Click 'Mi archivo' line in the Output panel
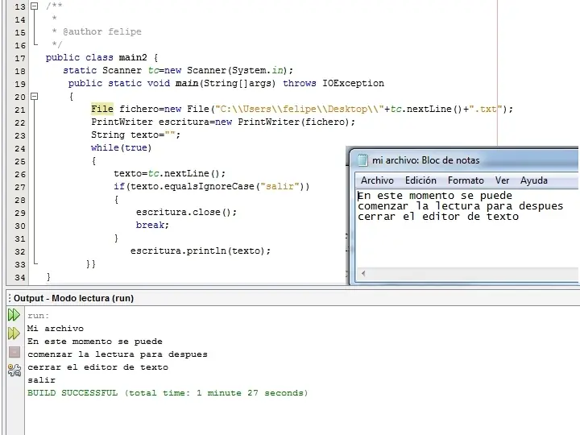The width and height of the screenshot is (580, 435). click(56, 329)
